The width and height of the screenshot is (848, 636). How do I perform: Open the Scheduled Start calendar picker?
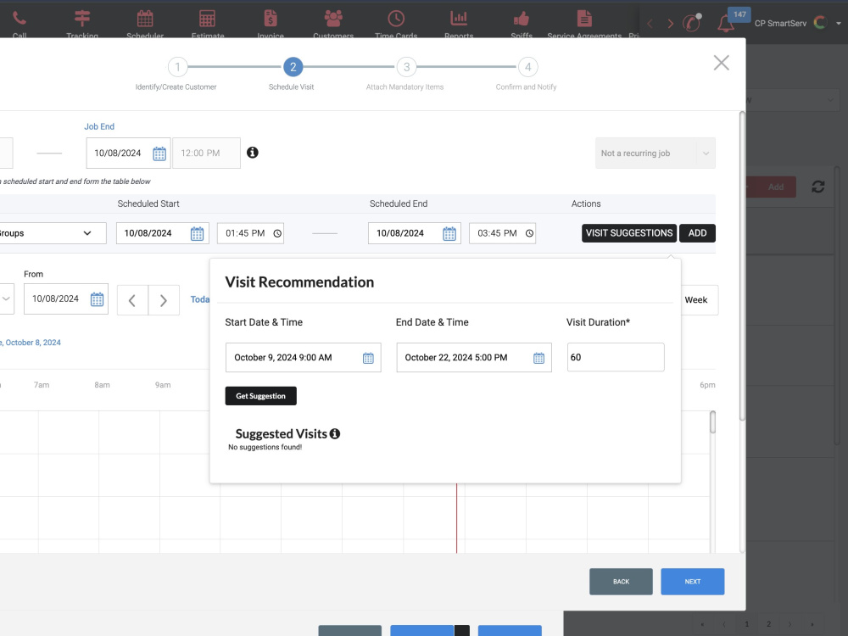197,234
